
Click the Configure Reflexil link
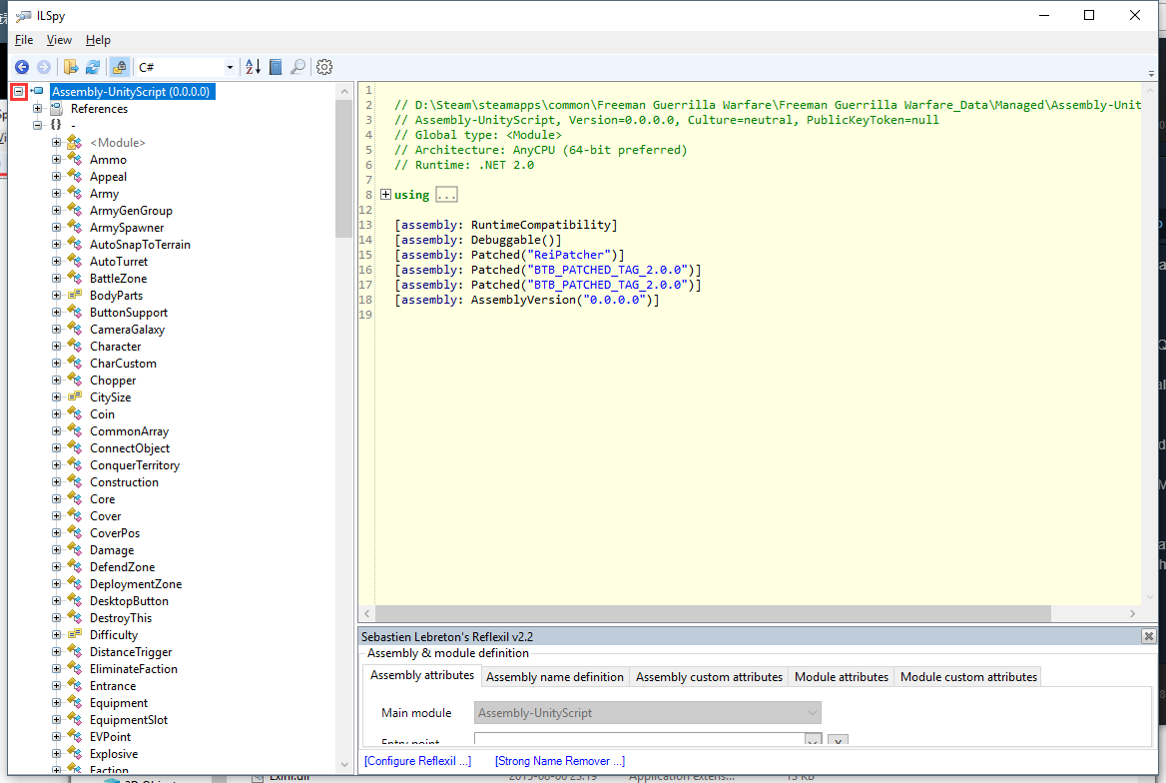tap(418, 761)
